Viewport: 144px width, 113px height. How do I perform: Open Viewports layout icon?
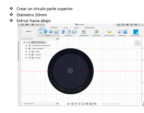tap(94, 104)
